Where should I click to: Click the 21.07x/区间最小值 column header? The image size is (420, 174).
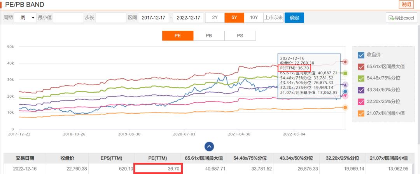(x=388, y=158)
